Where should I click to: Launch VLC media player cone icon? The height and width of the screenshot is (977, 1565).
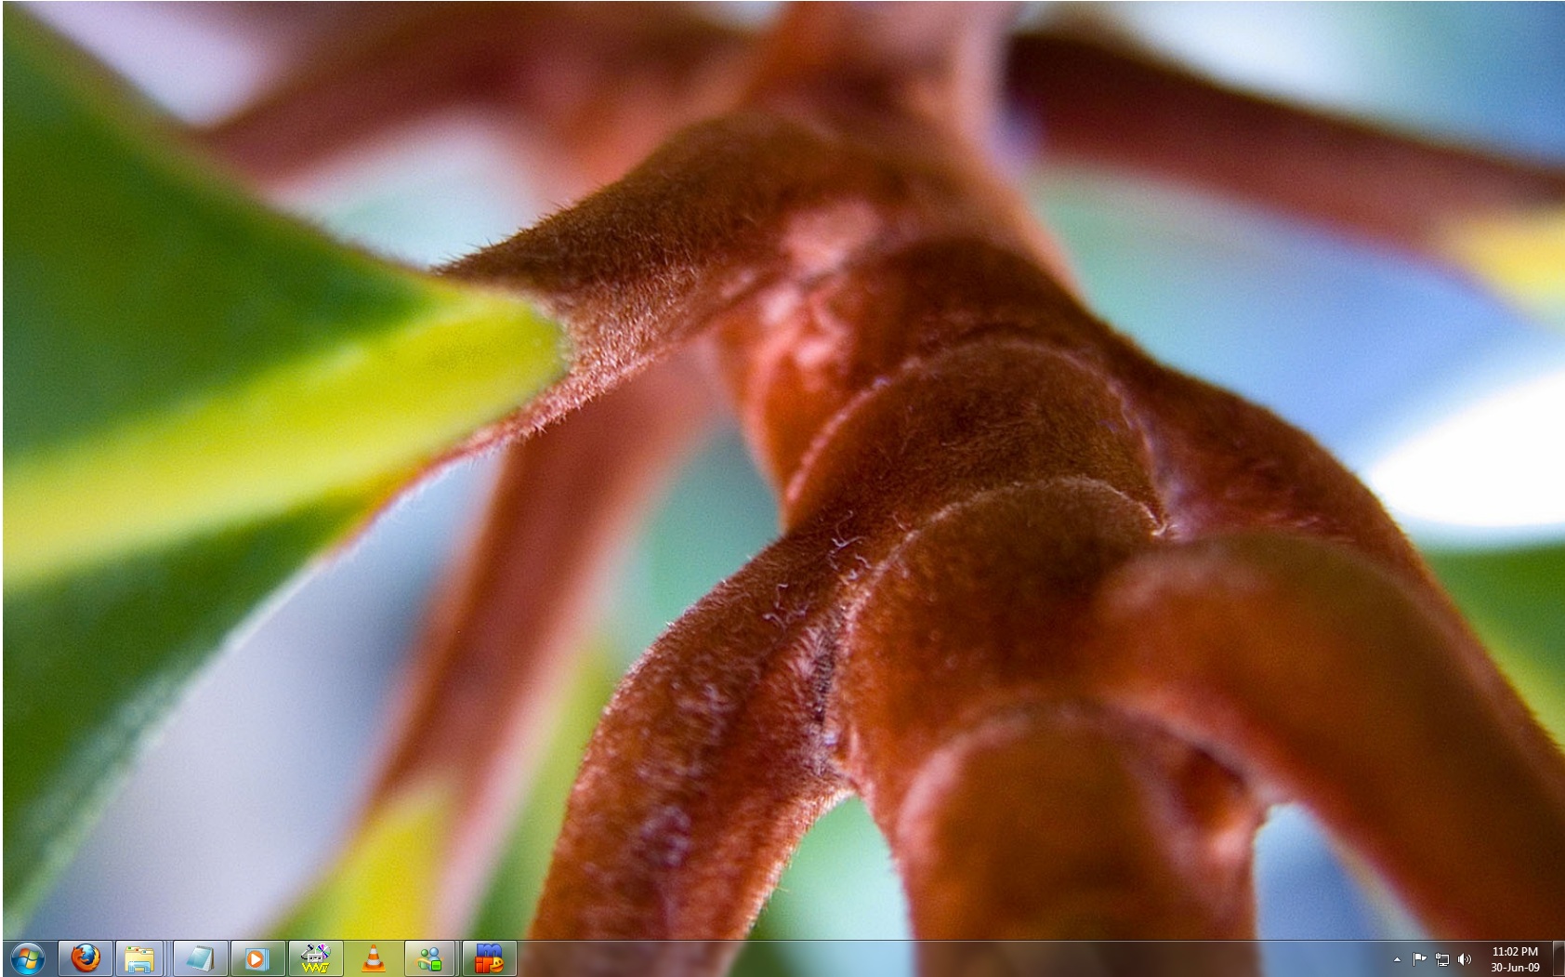(x=373, y=958)
